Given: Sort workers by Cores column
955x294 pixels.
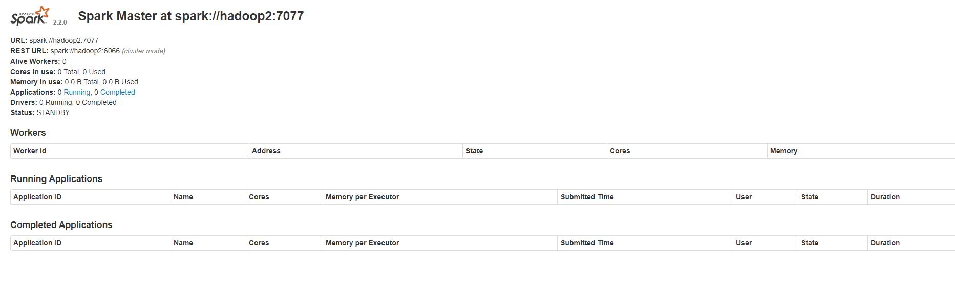Looking at the screenshot, I should coord(620,151).
